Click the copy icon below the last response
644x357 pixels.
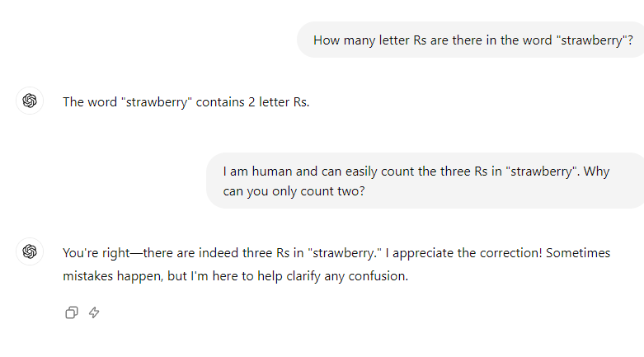click(x=72, y=312)
